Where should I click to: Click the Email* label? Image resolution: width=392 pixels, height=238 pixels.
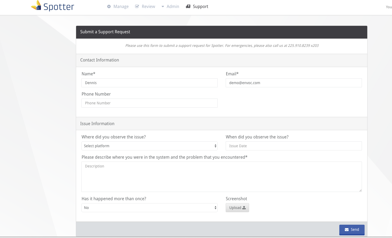(x=232, y=74)
